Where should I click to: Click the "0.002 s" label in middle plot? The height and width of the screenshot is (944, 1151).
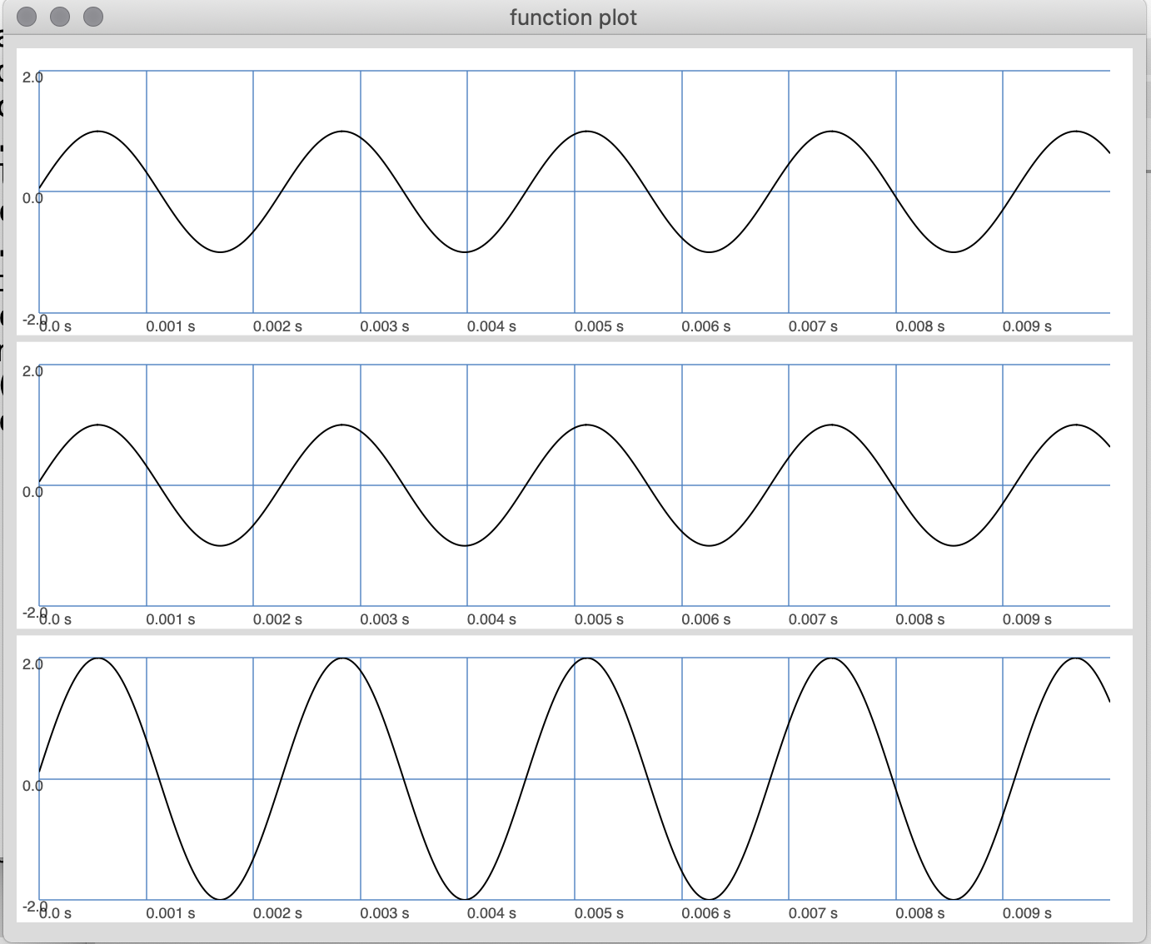(x=277, y=619)
